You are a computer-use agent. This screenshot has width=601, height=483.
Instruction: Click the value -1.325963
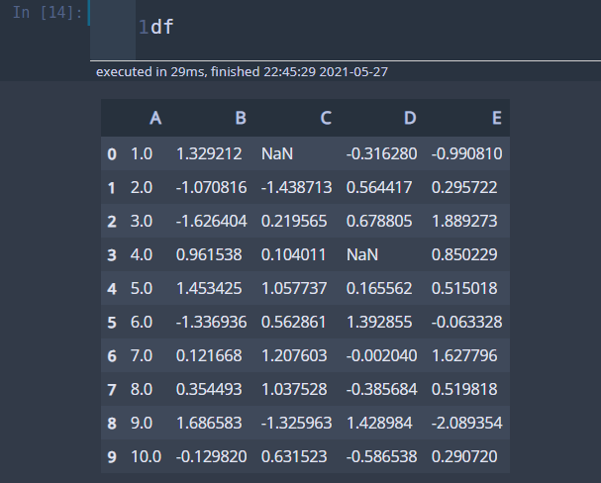(x=296, y=424)
